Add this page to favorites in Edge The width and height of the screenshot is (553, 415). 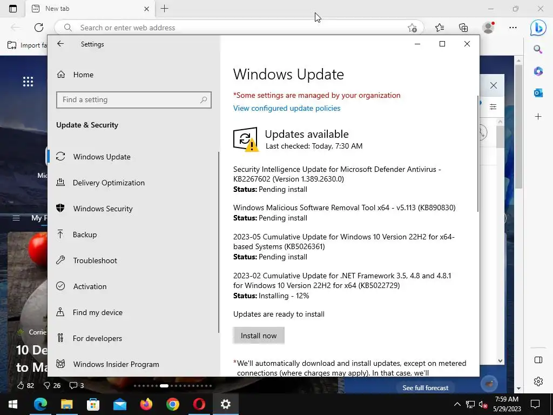tap(412, 28)
